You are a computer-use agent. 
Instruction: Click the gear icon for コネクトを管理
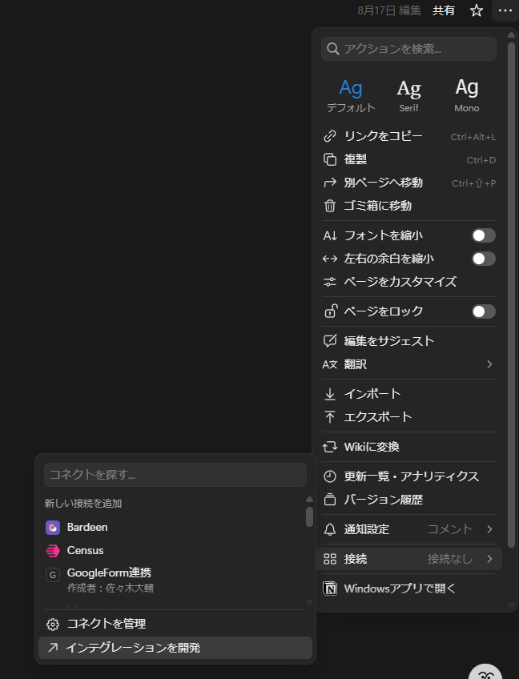click(x=53, y=624)
